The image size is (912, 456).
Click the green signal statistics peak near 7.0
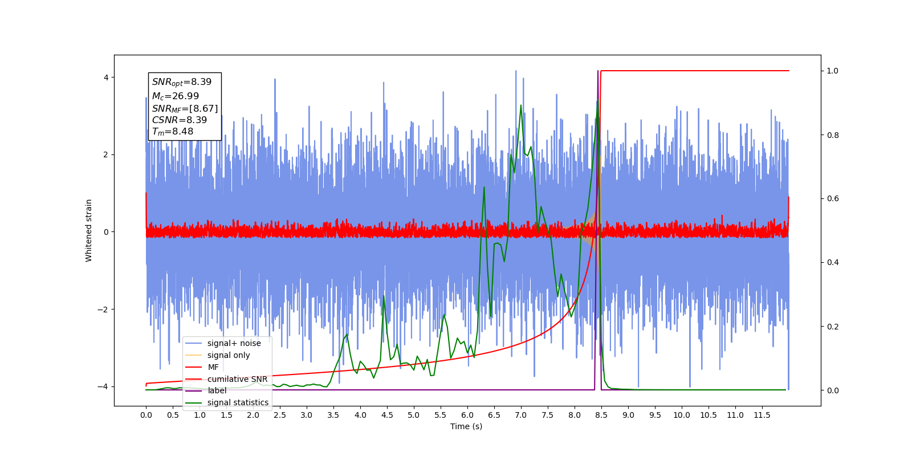click(521, 106)
